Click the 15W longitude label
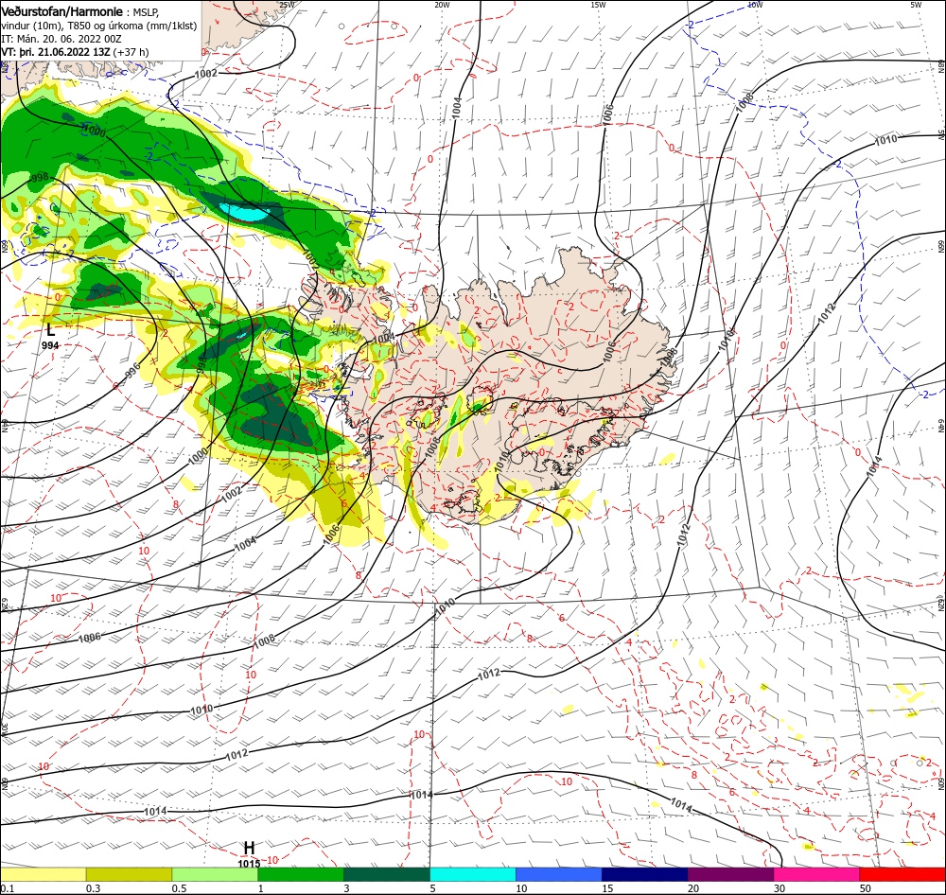The width and height of the screenshot is (946, 895). pyautogui.click(x=598, y=5)
